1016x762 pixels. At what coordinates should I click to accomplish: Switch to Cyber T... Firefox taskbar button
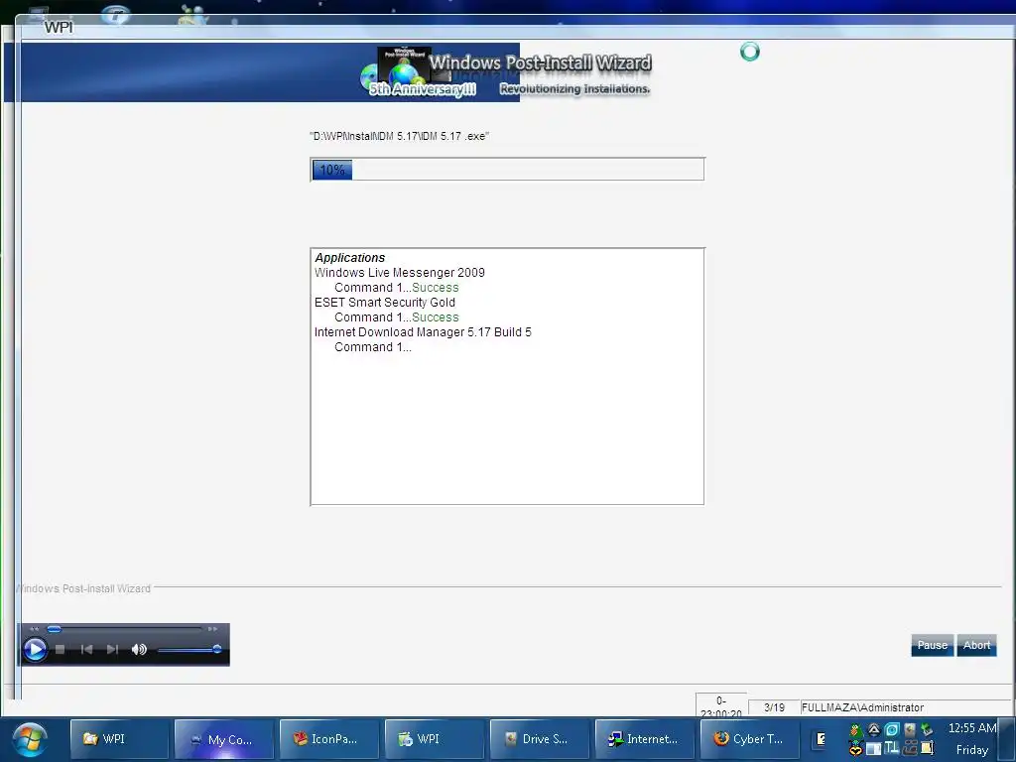(750, 738)
